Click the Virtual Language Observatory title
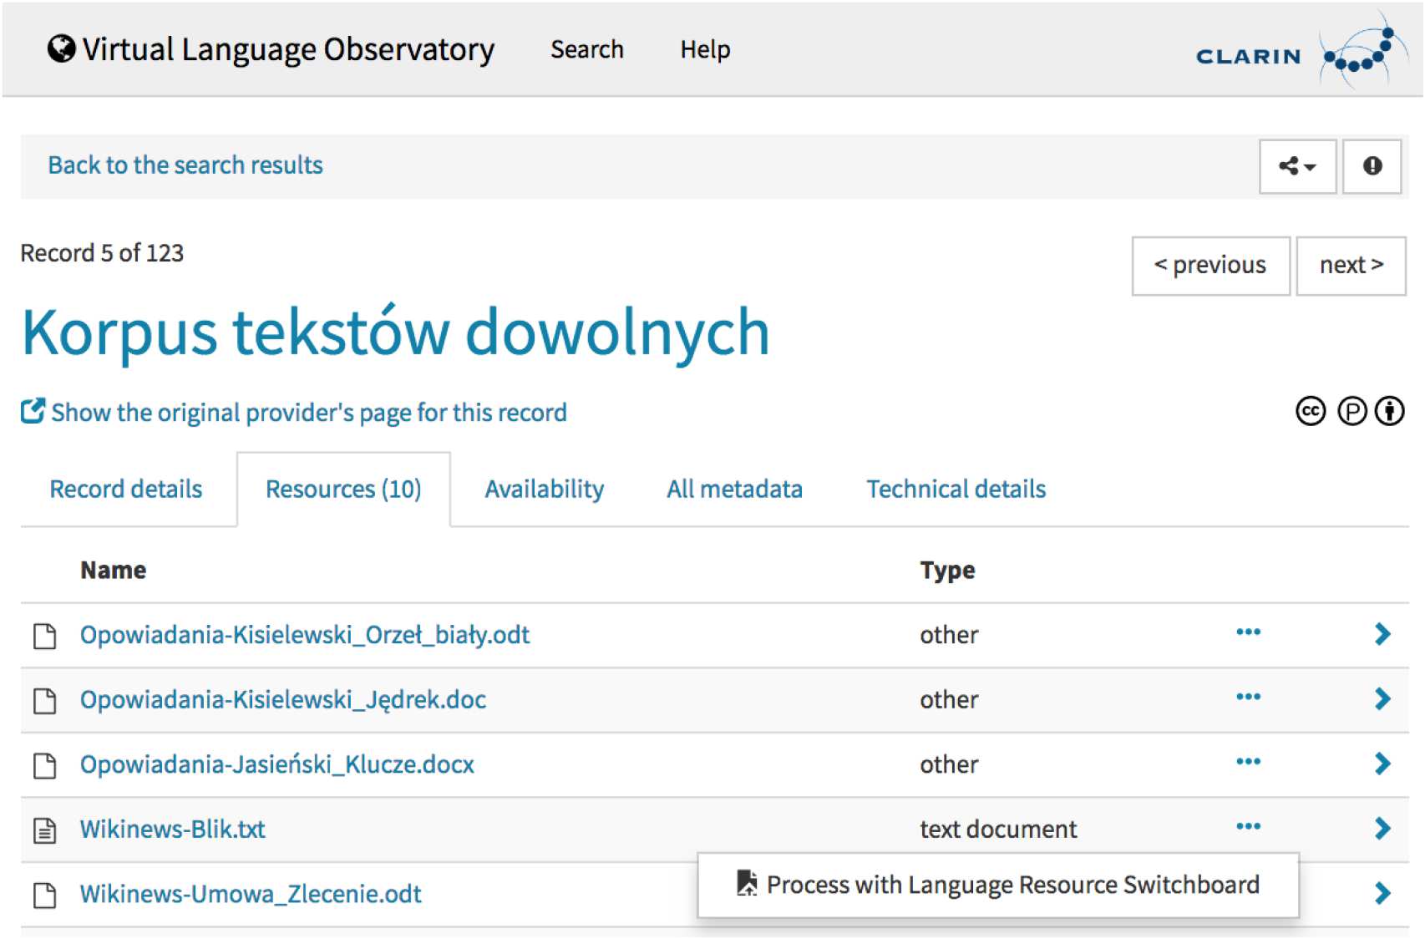Image resolution: width=1425 pixels, height=939 pixels. coord(288,50)
